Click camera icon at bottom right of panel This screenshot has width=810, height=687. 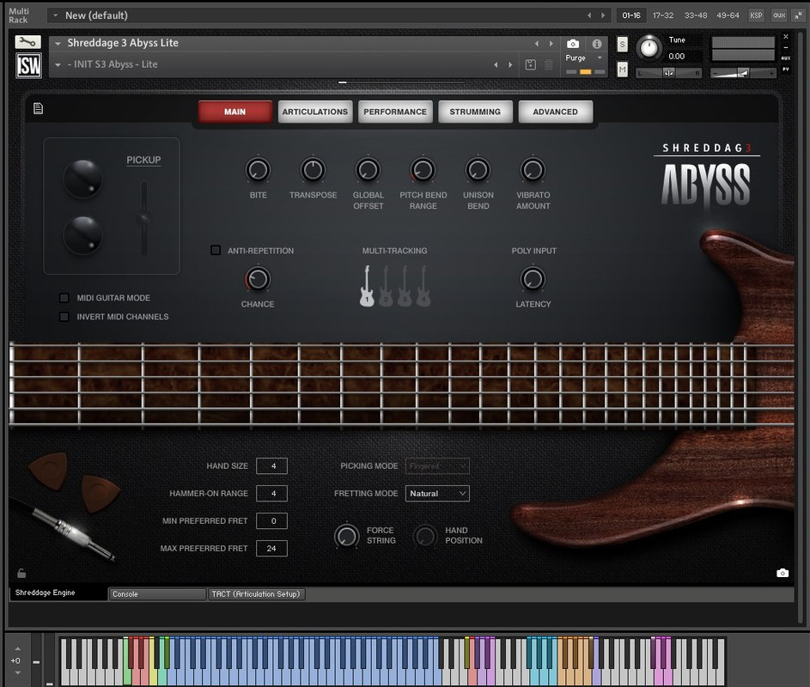click(783, 573)
